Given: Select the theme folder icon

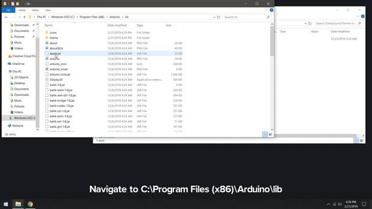Looking at the screenshot, I should 46,38.
